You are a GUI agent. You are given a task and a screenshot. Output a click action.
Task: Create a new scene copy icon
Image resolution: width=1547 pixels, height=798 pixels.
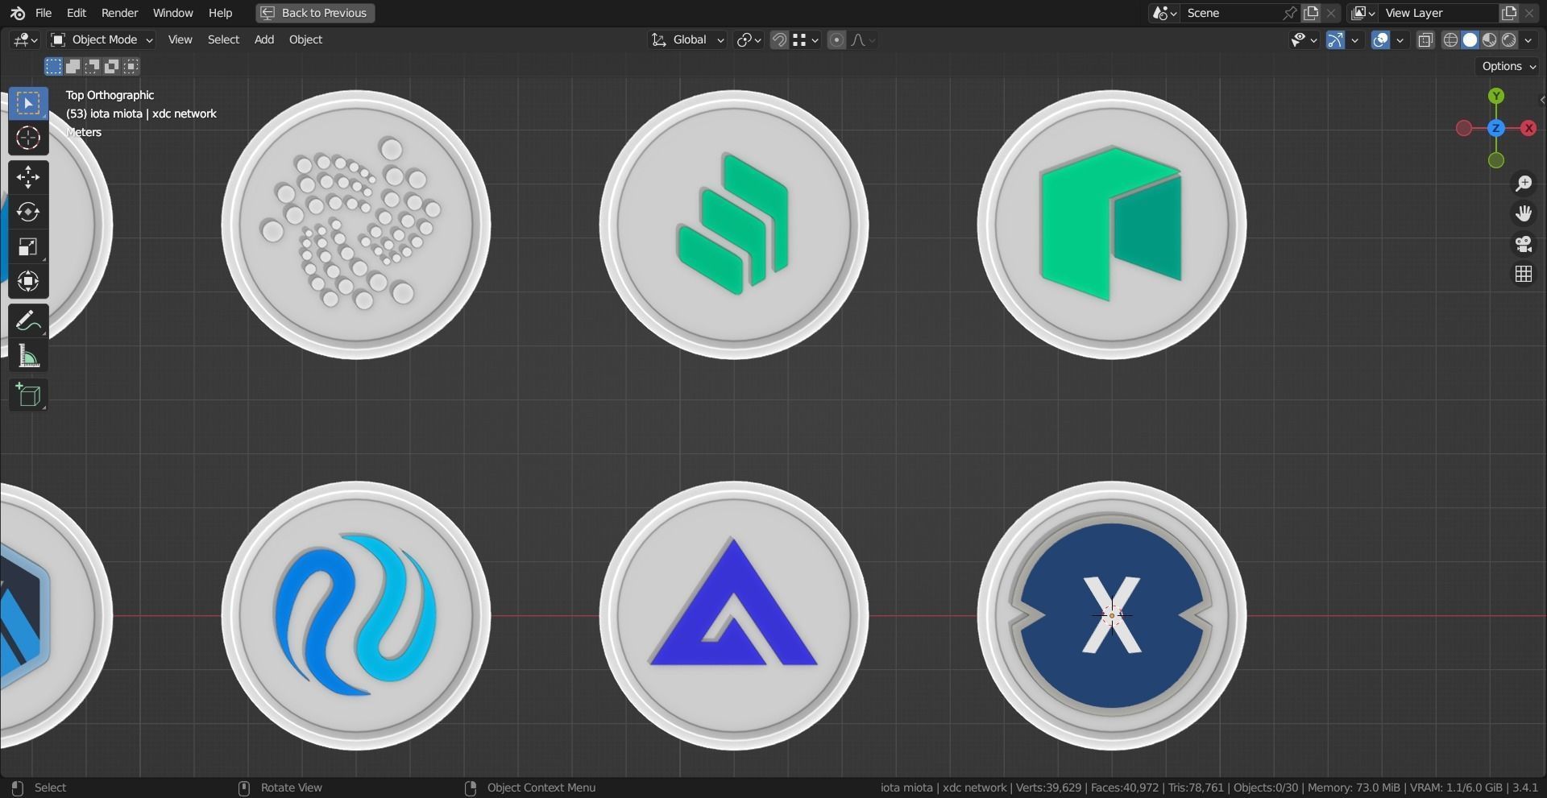click(x=1311, y=13)
